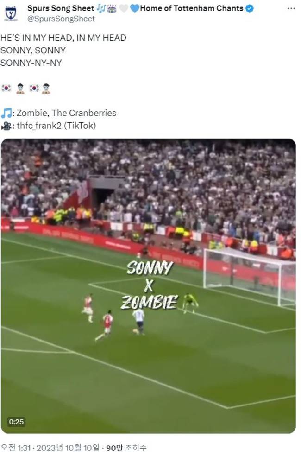Click the blue verified badge
This screenshot has height=456, width=301.
[249, 8]
